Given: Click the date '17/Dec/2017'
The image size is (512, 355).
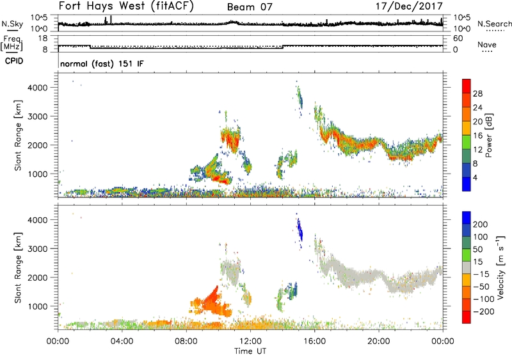Looking at the screenshot, I should click(x=409, y=6).
